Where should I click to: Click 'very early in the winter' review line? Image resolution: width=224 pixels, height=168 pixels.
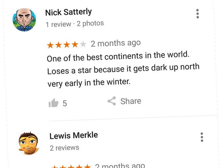point(89,83)
